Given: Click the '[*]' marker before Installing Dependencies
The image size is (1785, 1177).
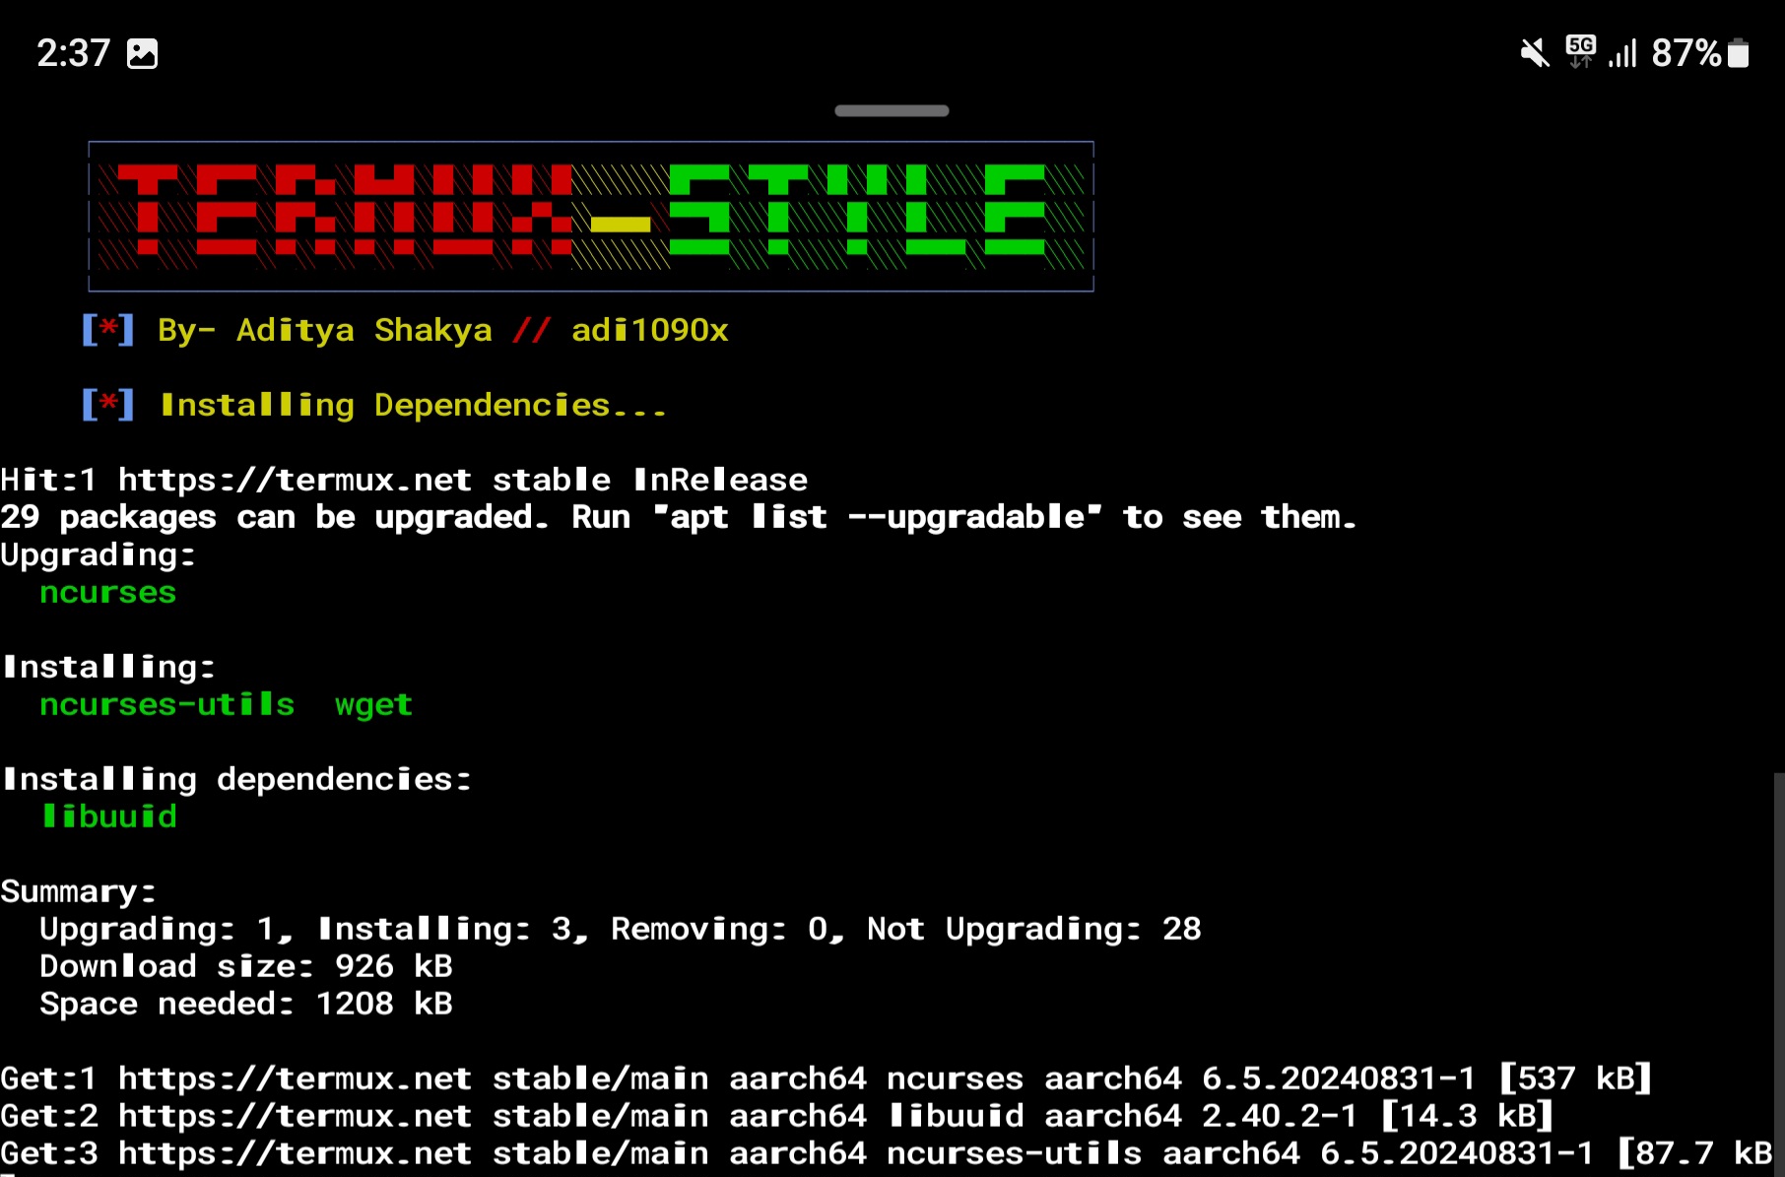Looking at the screenshot, I should (x=107, y=405).
